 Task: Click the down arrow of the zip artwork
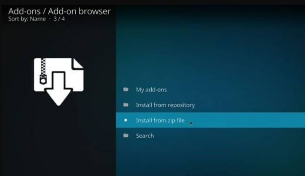click(x=58, y=89)
